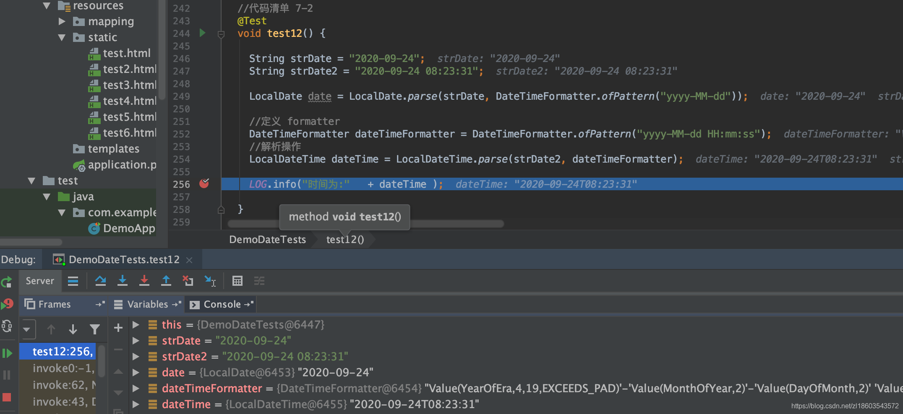The width and height of the screenshot is (903, 414).
Task: Click the New Watch plus icon
Action: pyautogui.click(x=118, y=328)
